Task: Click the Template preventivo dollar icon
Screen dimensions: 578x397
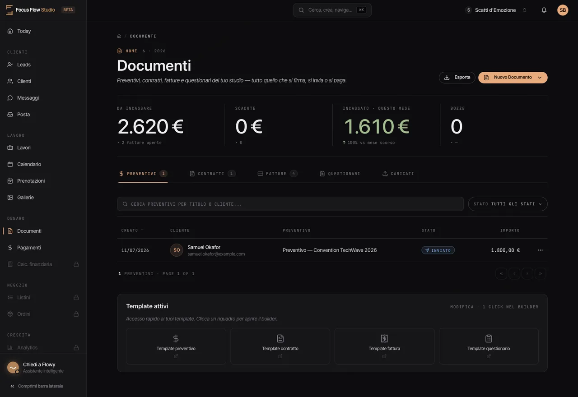Action: 176,338
